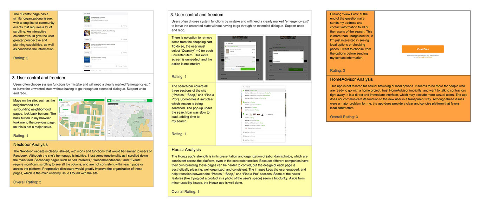Select 'Kitchen & Bathroom Remodelers' suggestion
This screenshot has height=206, width=480.
point(258,93)
